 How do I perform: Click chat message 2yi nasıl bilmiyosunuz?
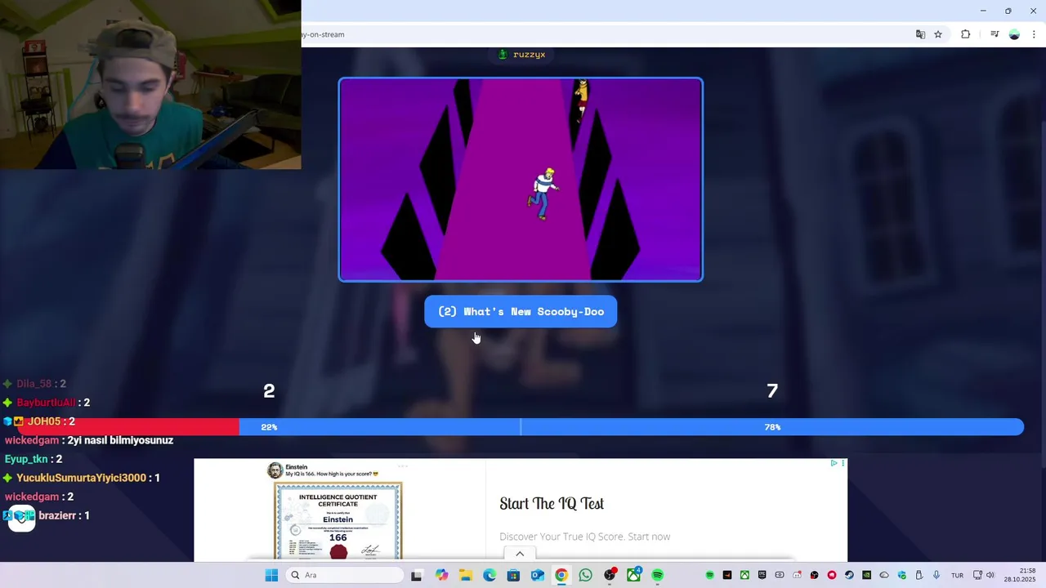pyautogui.click(x=120, y=440)
